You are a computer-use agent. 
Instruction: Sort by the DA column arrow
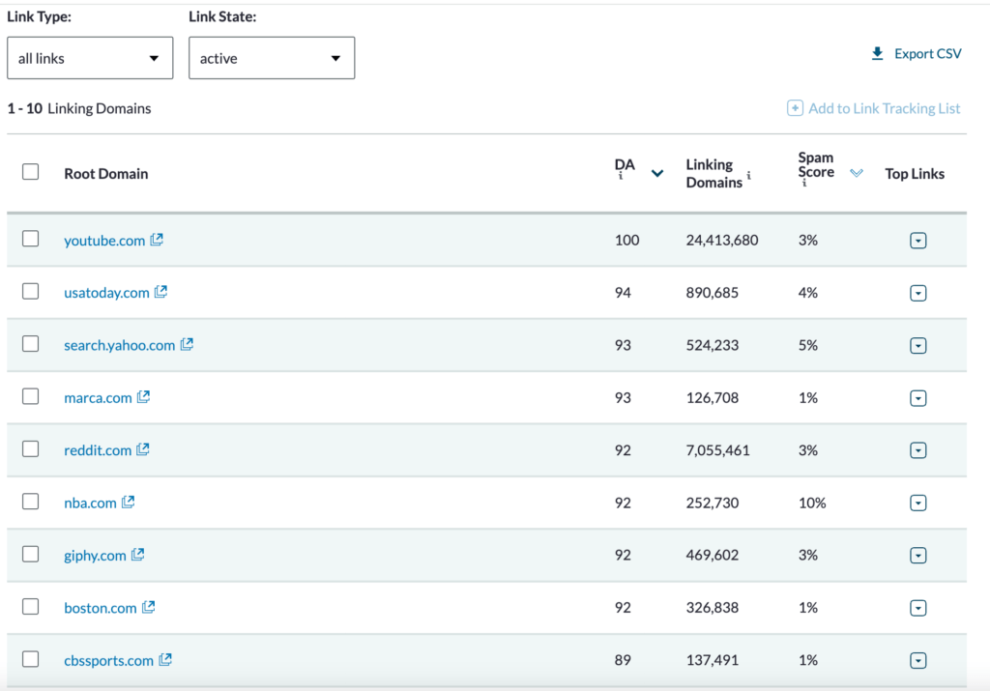[x=657, y=174]
